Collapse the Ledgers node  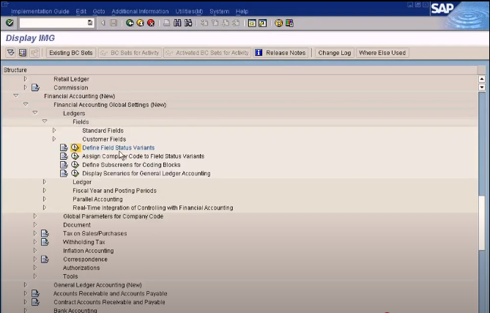35,113
